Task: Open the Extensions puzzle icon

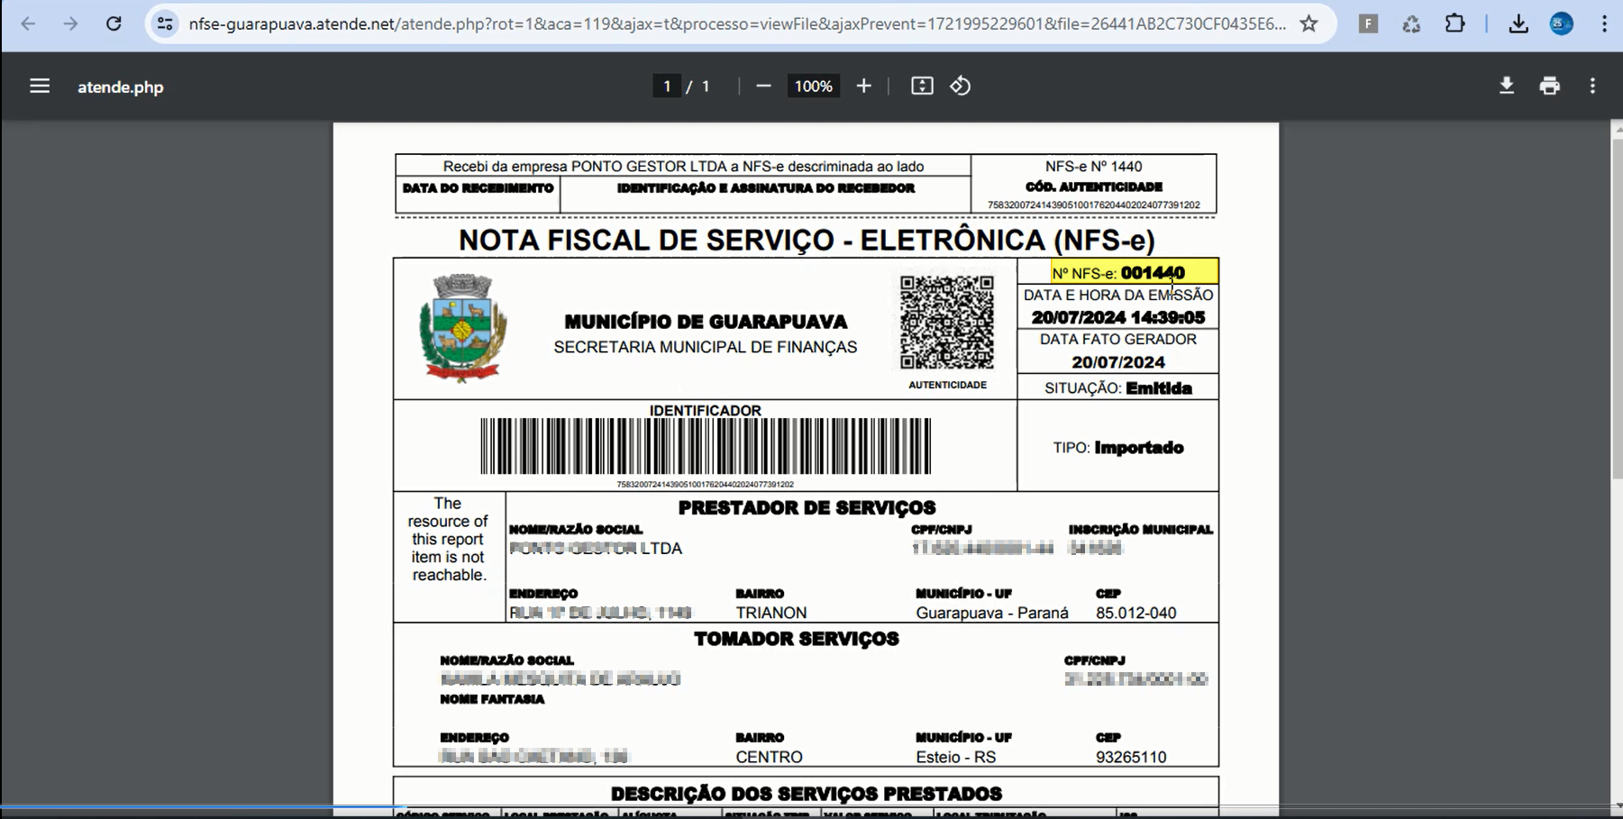Action: click(1454, 24)
